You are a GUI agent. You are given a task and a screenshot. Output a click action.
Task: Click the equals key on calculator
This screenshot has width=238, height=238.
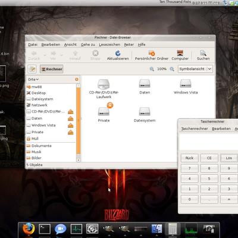(x=229, y=199)
